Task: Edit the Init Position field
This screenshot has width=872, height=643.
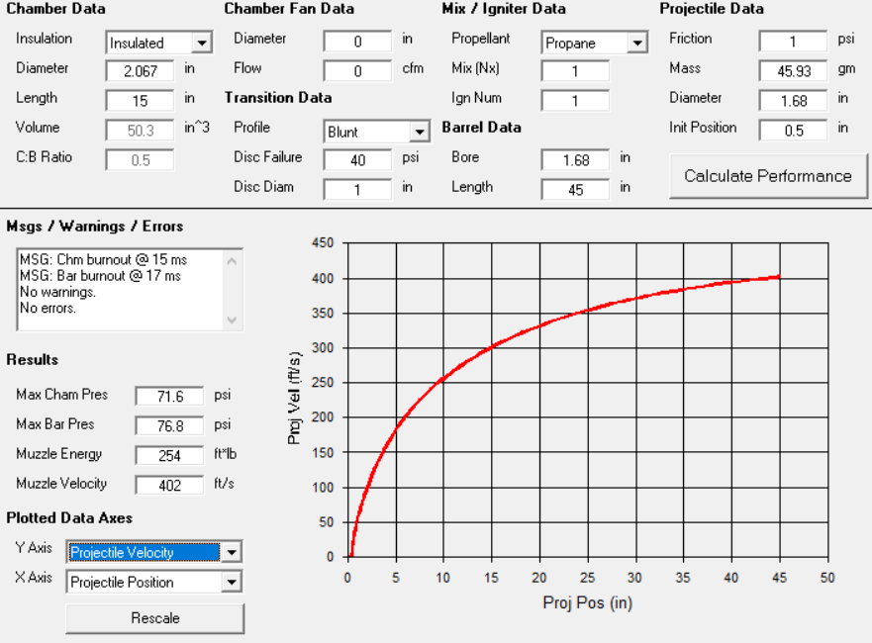Action: pos(793,130)
